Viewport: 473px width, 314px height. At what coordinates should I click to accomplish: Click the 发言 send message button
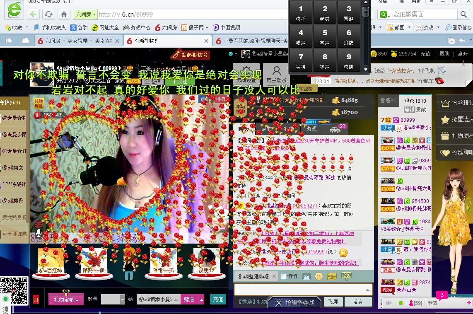pyautogui.click(x=357, y=302)
